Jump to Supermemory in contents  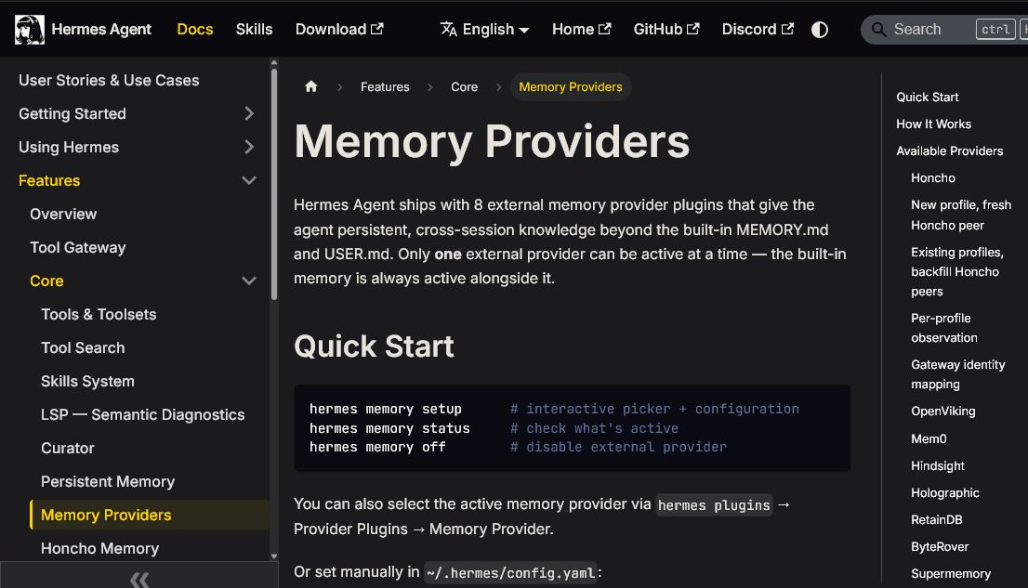(951, 573)
